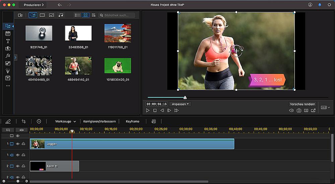Click Vorschau rendern button
The image size is (335, 184).
[x=302, y=104]
